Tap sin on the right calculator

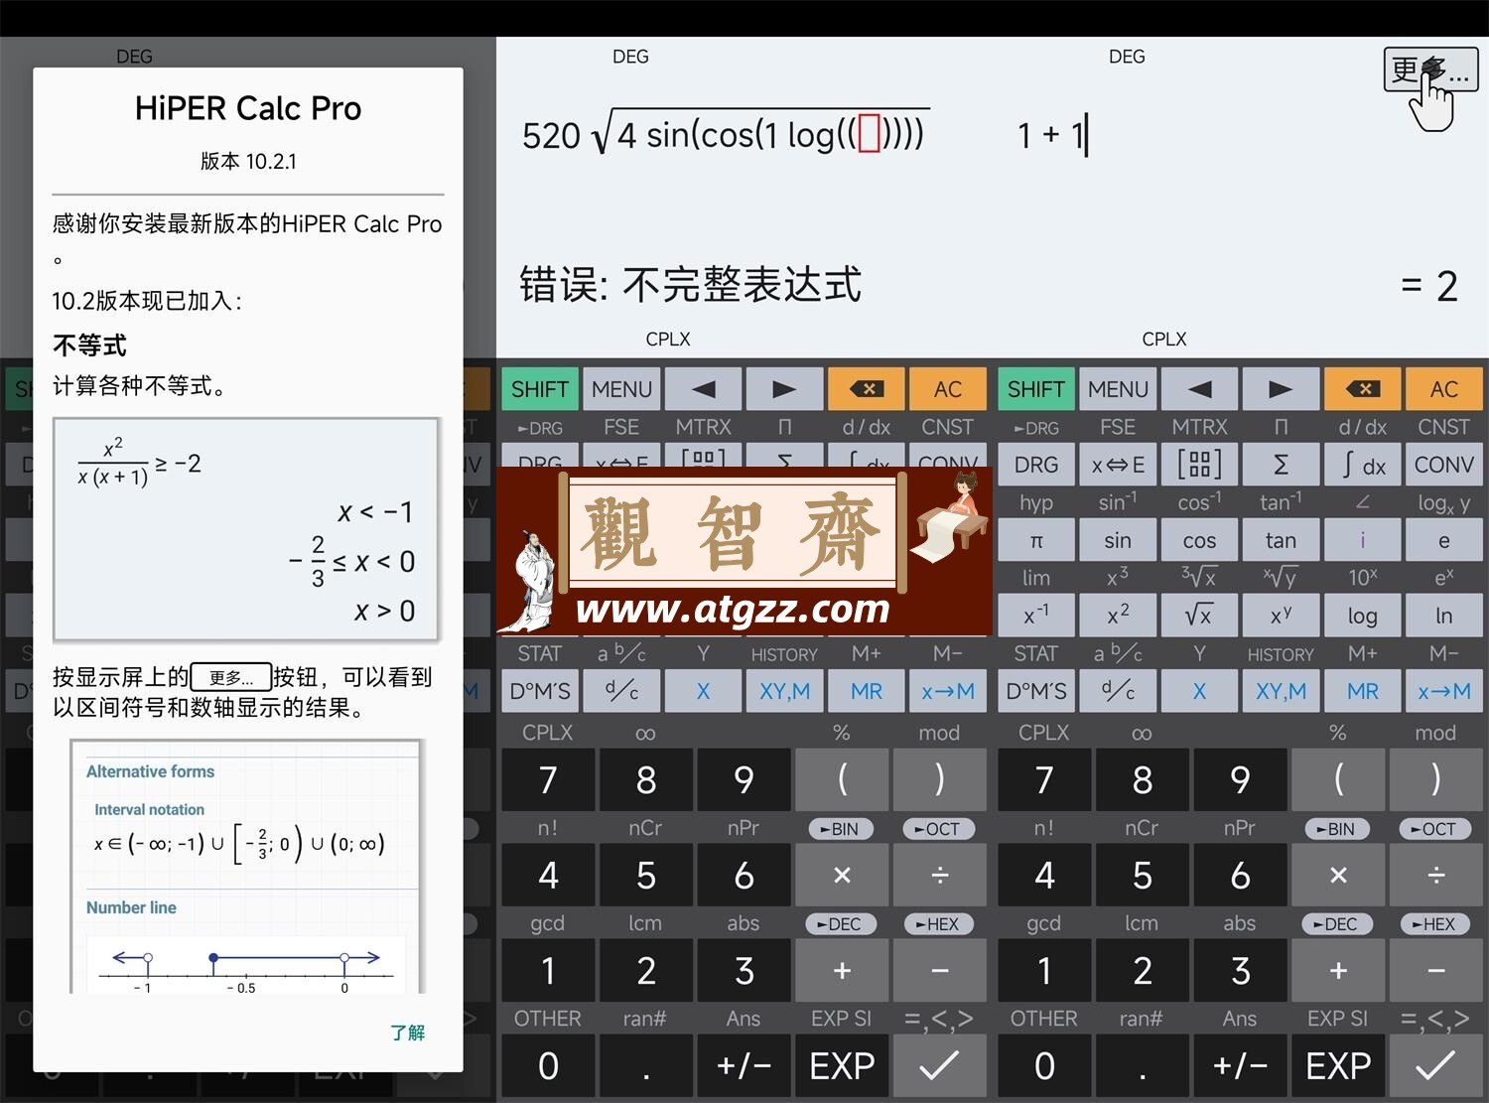[x=1118, y=540]
